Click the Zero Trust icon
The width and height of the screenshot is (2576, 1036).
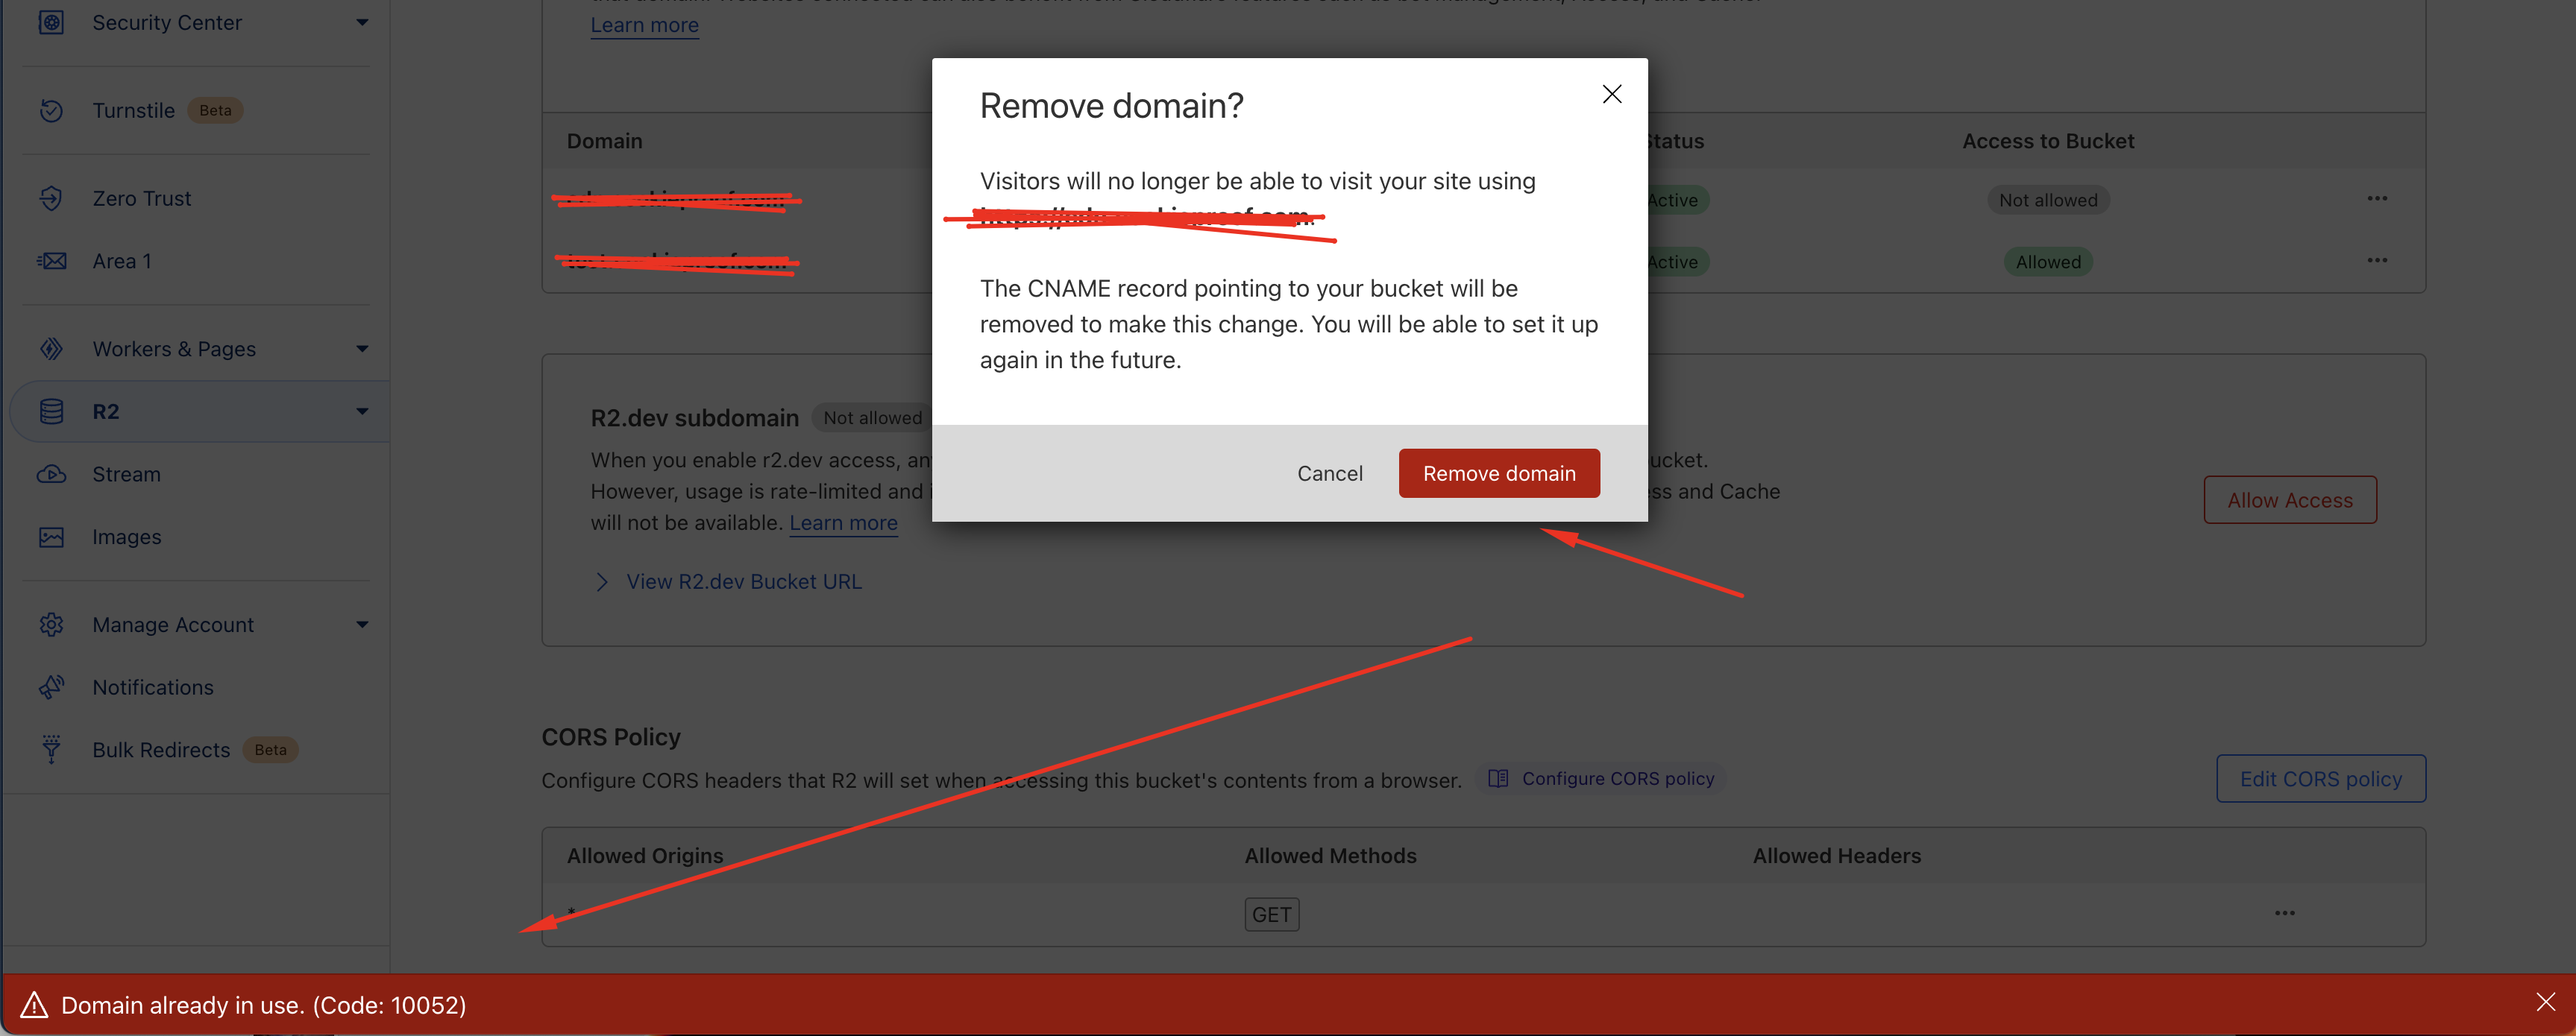(x=51, y=198)
